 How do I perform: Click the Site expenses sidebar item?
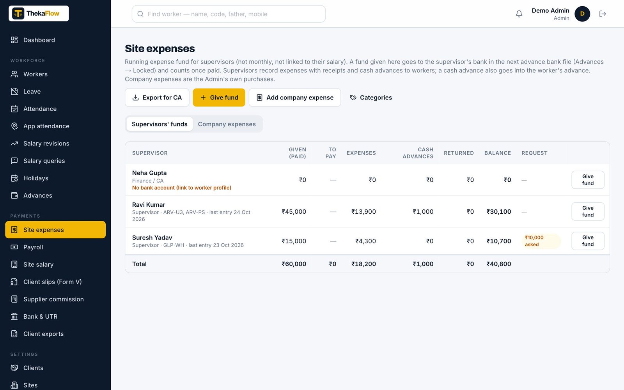[x=55, y=230]
